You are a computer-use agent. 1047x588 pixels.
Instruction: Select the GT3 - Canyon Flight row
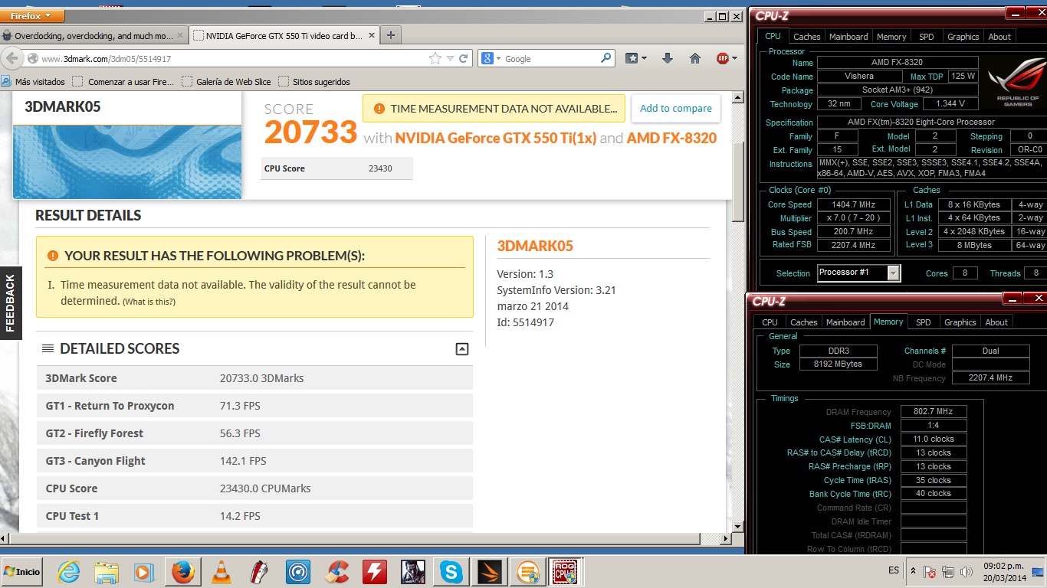pyautogui.click(x=254, y=461)
